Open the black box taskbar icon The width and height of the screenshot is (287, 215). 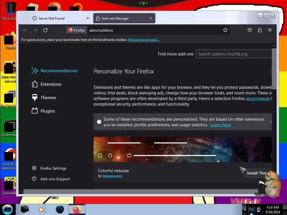(x=25, y=209)
